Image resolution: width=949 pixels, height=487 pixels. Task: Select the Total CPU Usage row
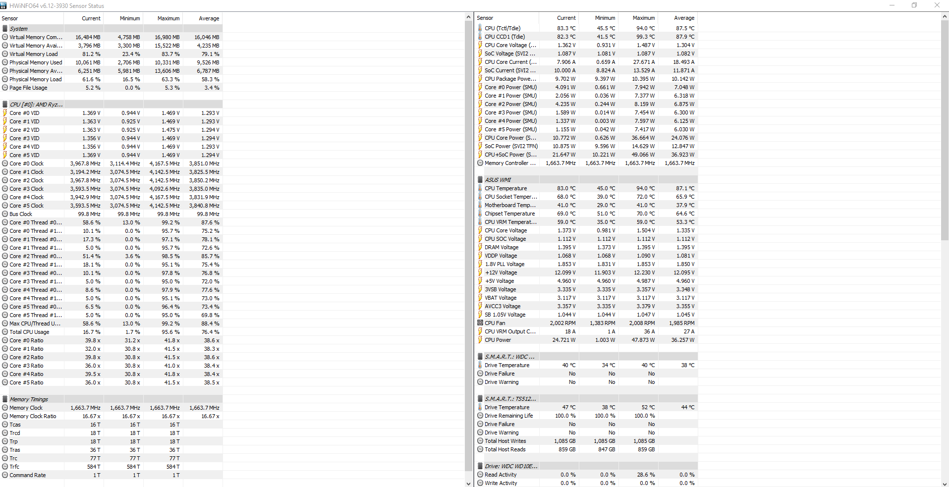29,332
